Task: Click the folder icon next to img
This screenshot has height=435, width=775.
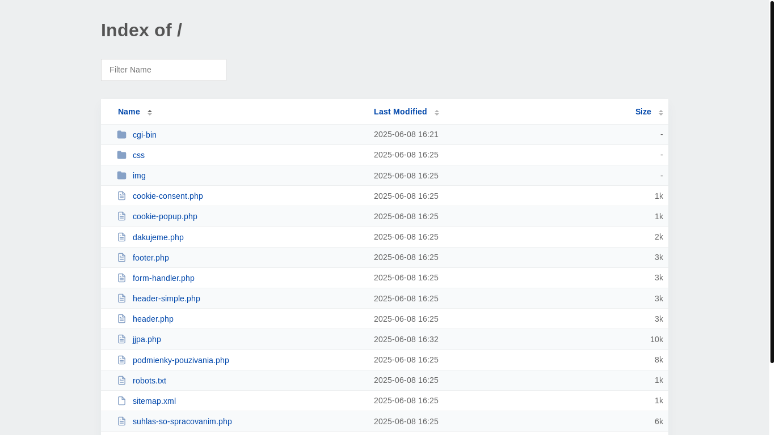Action: click(x=121, y=176)
